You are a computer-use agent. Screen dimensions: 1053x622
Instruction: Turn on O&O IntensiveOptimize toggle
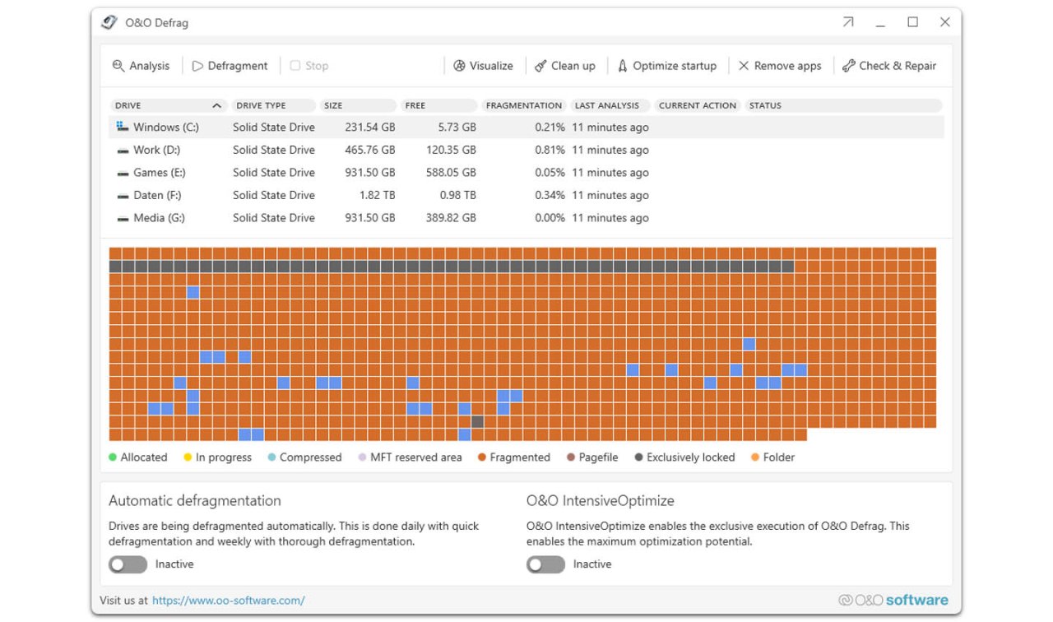click(x=545, y=564)
